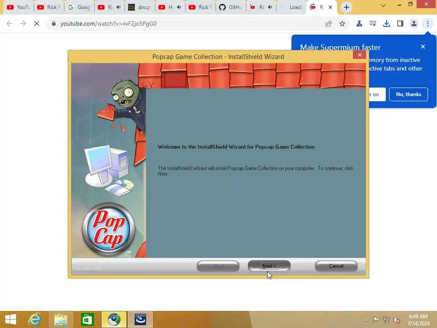The image size is (437, 328).
Task: Open Windows Store from taskbar
Action: 87,319
